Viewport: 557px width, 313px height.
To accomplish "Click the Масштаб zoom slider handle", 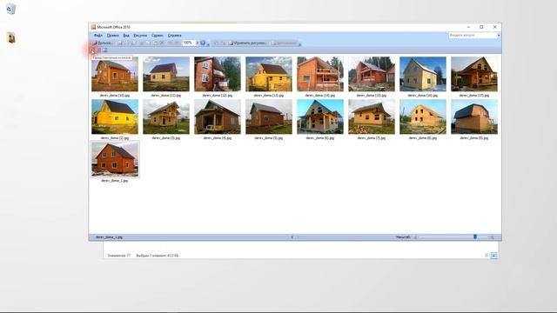I will 475,236.
